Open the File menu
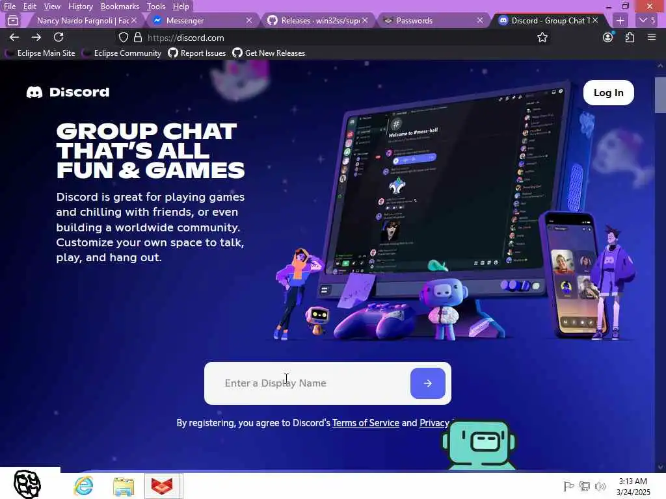The width and height of the screenshot is (666, 499). [10, 6]
